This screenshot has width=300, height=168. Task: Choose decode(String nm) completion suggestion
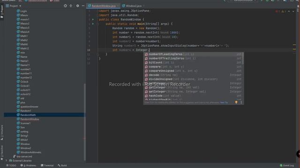pyautogui.click(x=193, y=75)
